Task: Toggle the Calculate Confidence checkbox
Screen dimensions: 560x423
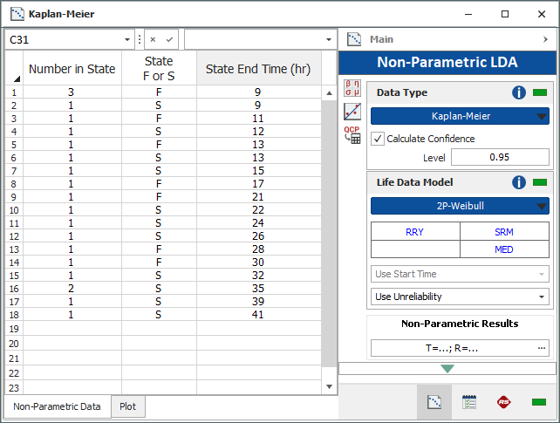Action: [378, 139]
